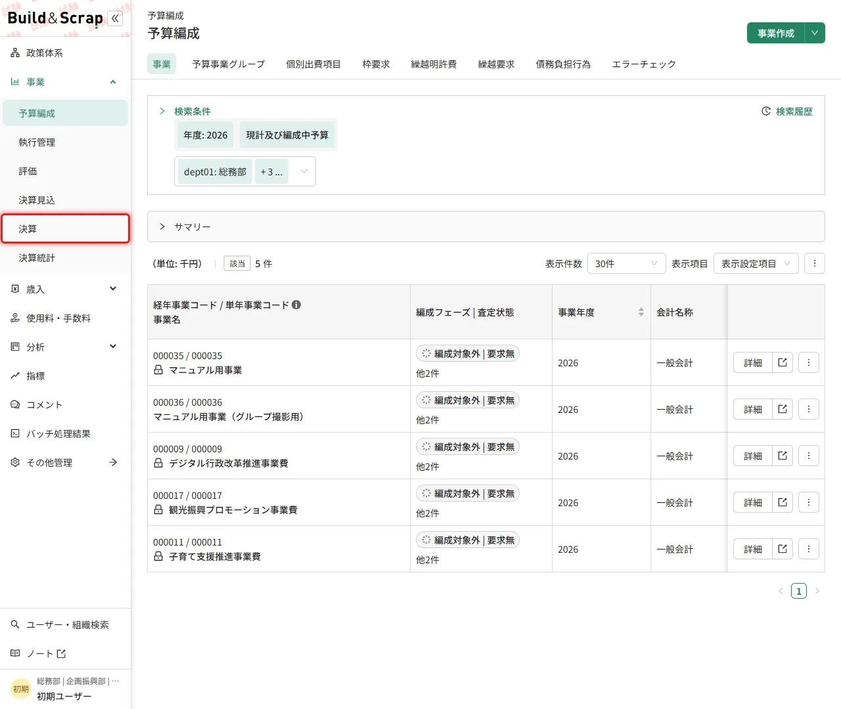Image resolution: width=841 pixels, height=709 pixels.
Task: Open 決算見込 sidebar item
Action: 65,200
